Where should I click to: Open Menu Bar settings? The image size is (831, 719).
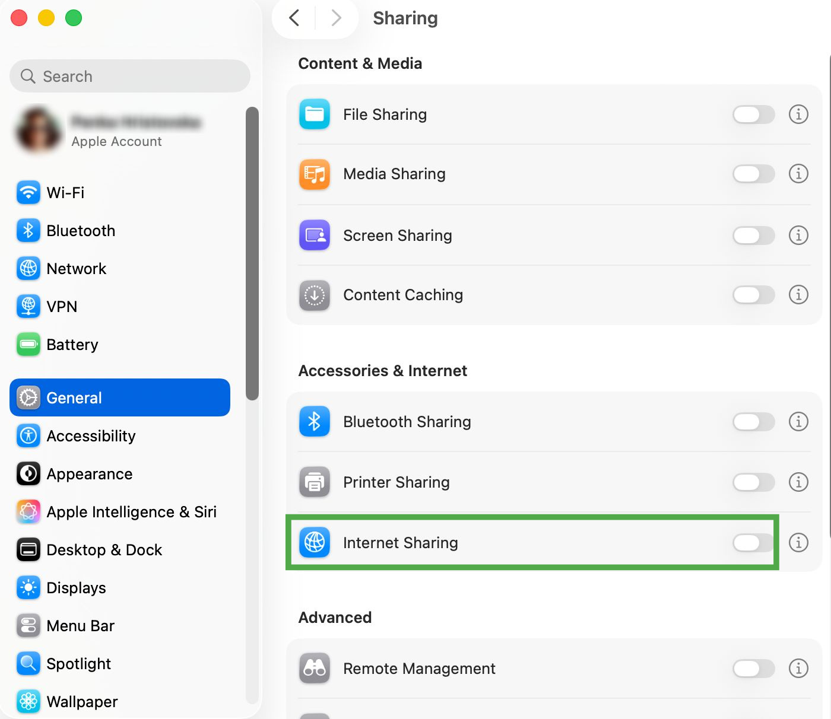120,625
